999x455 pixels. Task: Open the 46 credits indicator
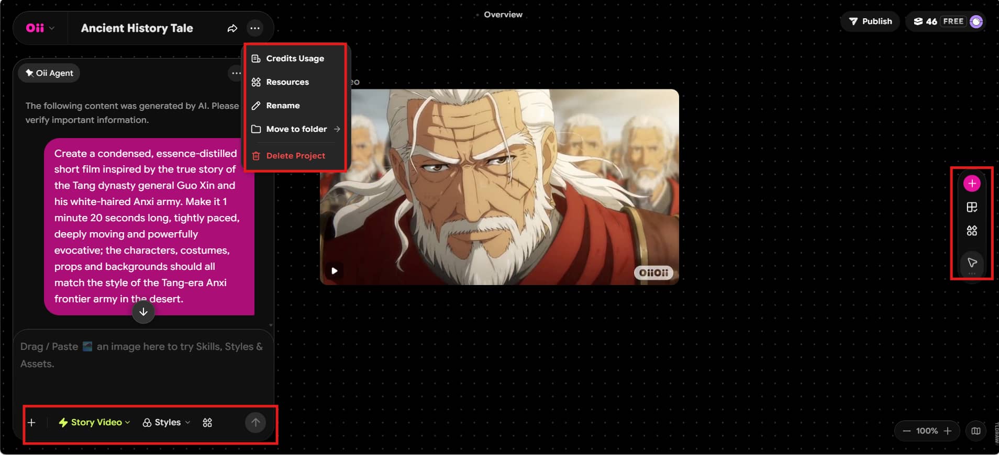click(926, 21)
